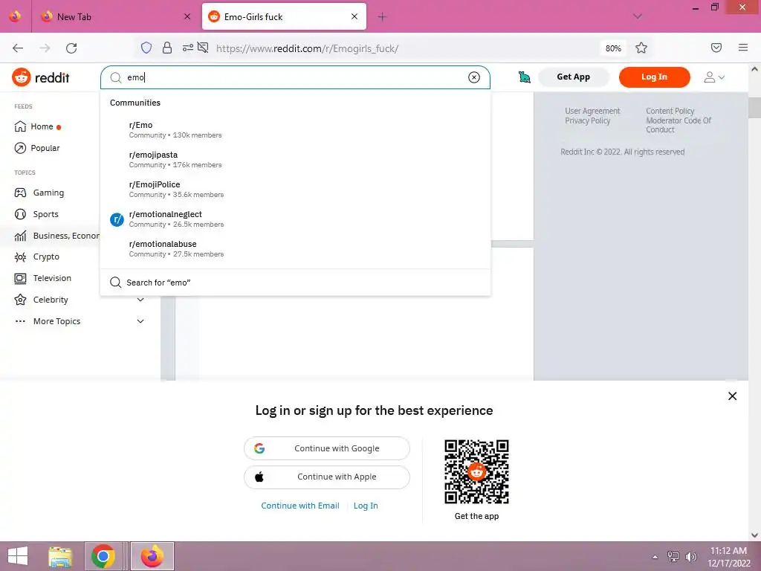Open the Popular feed
The image size is (761, 571).
38,148
